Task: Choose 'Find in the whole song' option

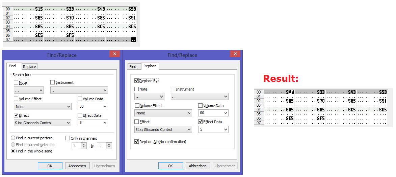Action: click(x=13, y=151)
